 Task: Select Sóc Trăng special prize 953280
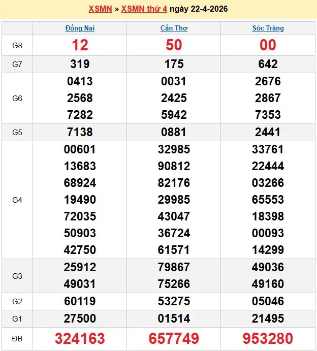click(268, 338)
